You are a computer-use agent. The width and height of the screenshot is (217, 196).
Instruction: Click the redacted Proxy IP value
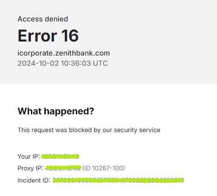pos(63,168)
